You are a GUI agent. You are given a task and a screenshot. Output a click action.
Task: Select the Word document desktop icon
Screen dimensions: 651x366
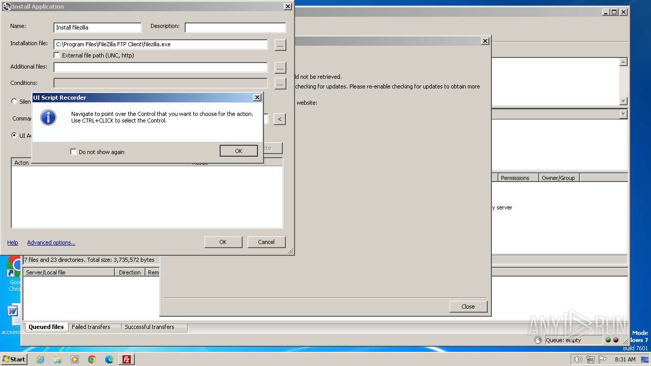12,319
